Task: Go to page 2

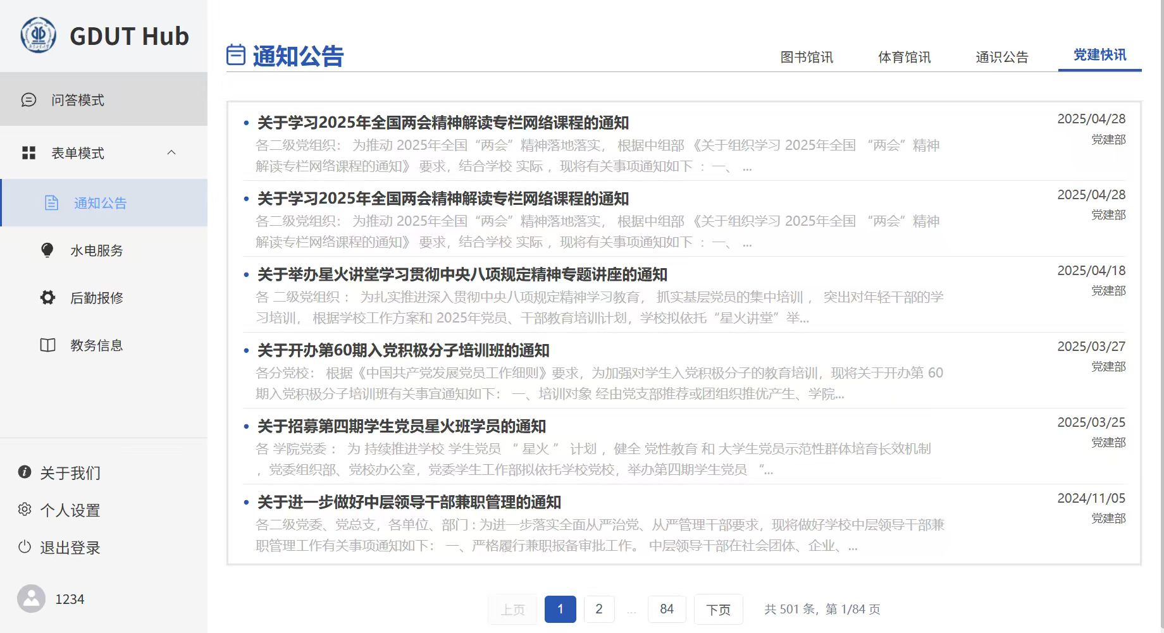Action: [598, 609]
